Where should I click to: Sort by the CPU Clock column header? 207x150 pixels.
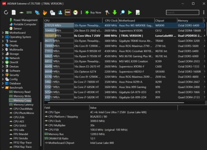point(110,21)
